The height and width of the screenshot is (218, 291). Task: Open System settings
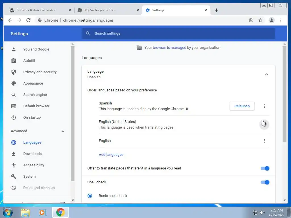[29, 177]
